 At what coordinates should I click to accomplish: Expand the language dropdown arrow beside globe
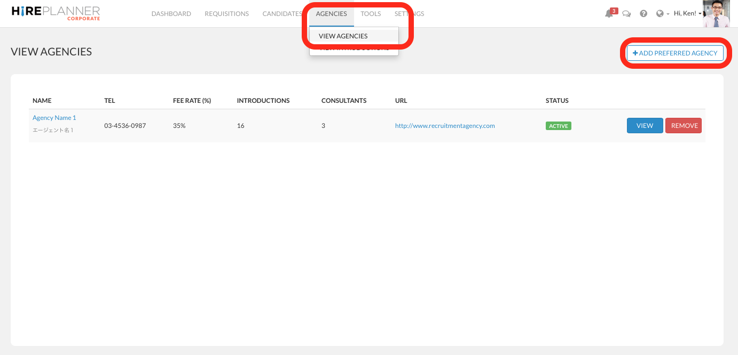(x=668, y=14)
